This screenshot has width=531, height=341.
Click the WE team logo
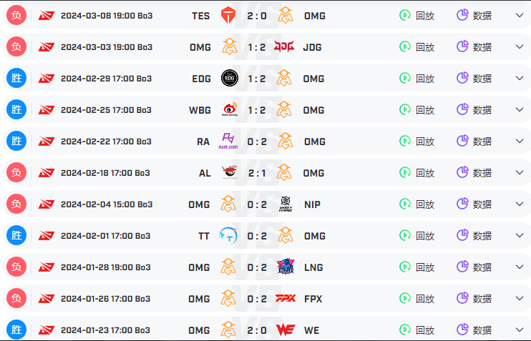tap(286, 330)
